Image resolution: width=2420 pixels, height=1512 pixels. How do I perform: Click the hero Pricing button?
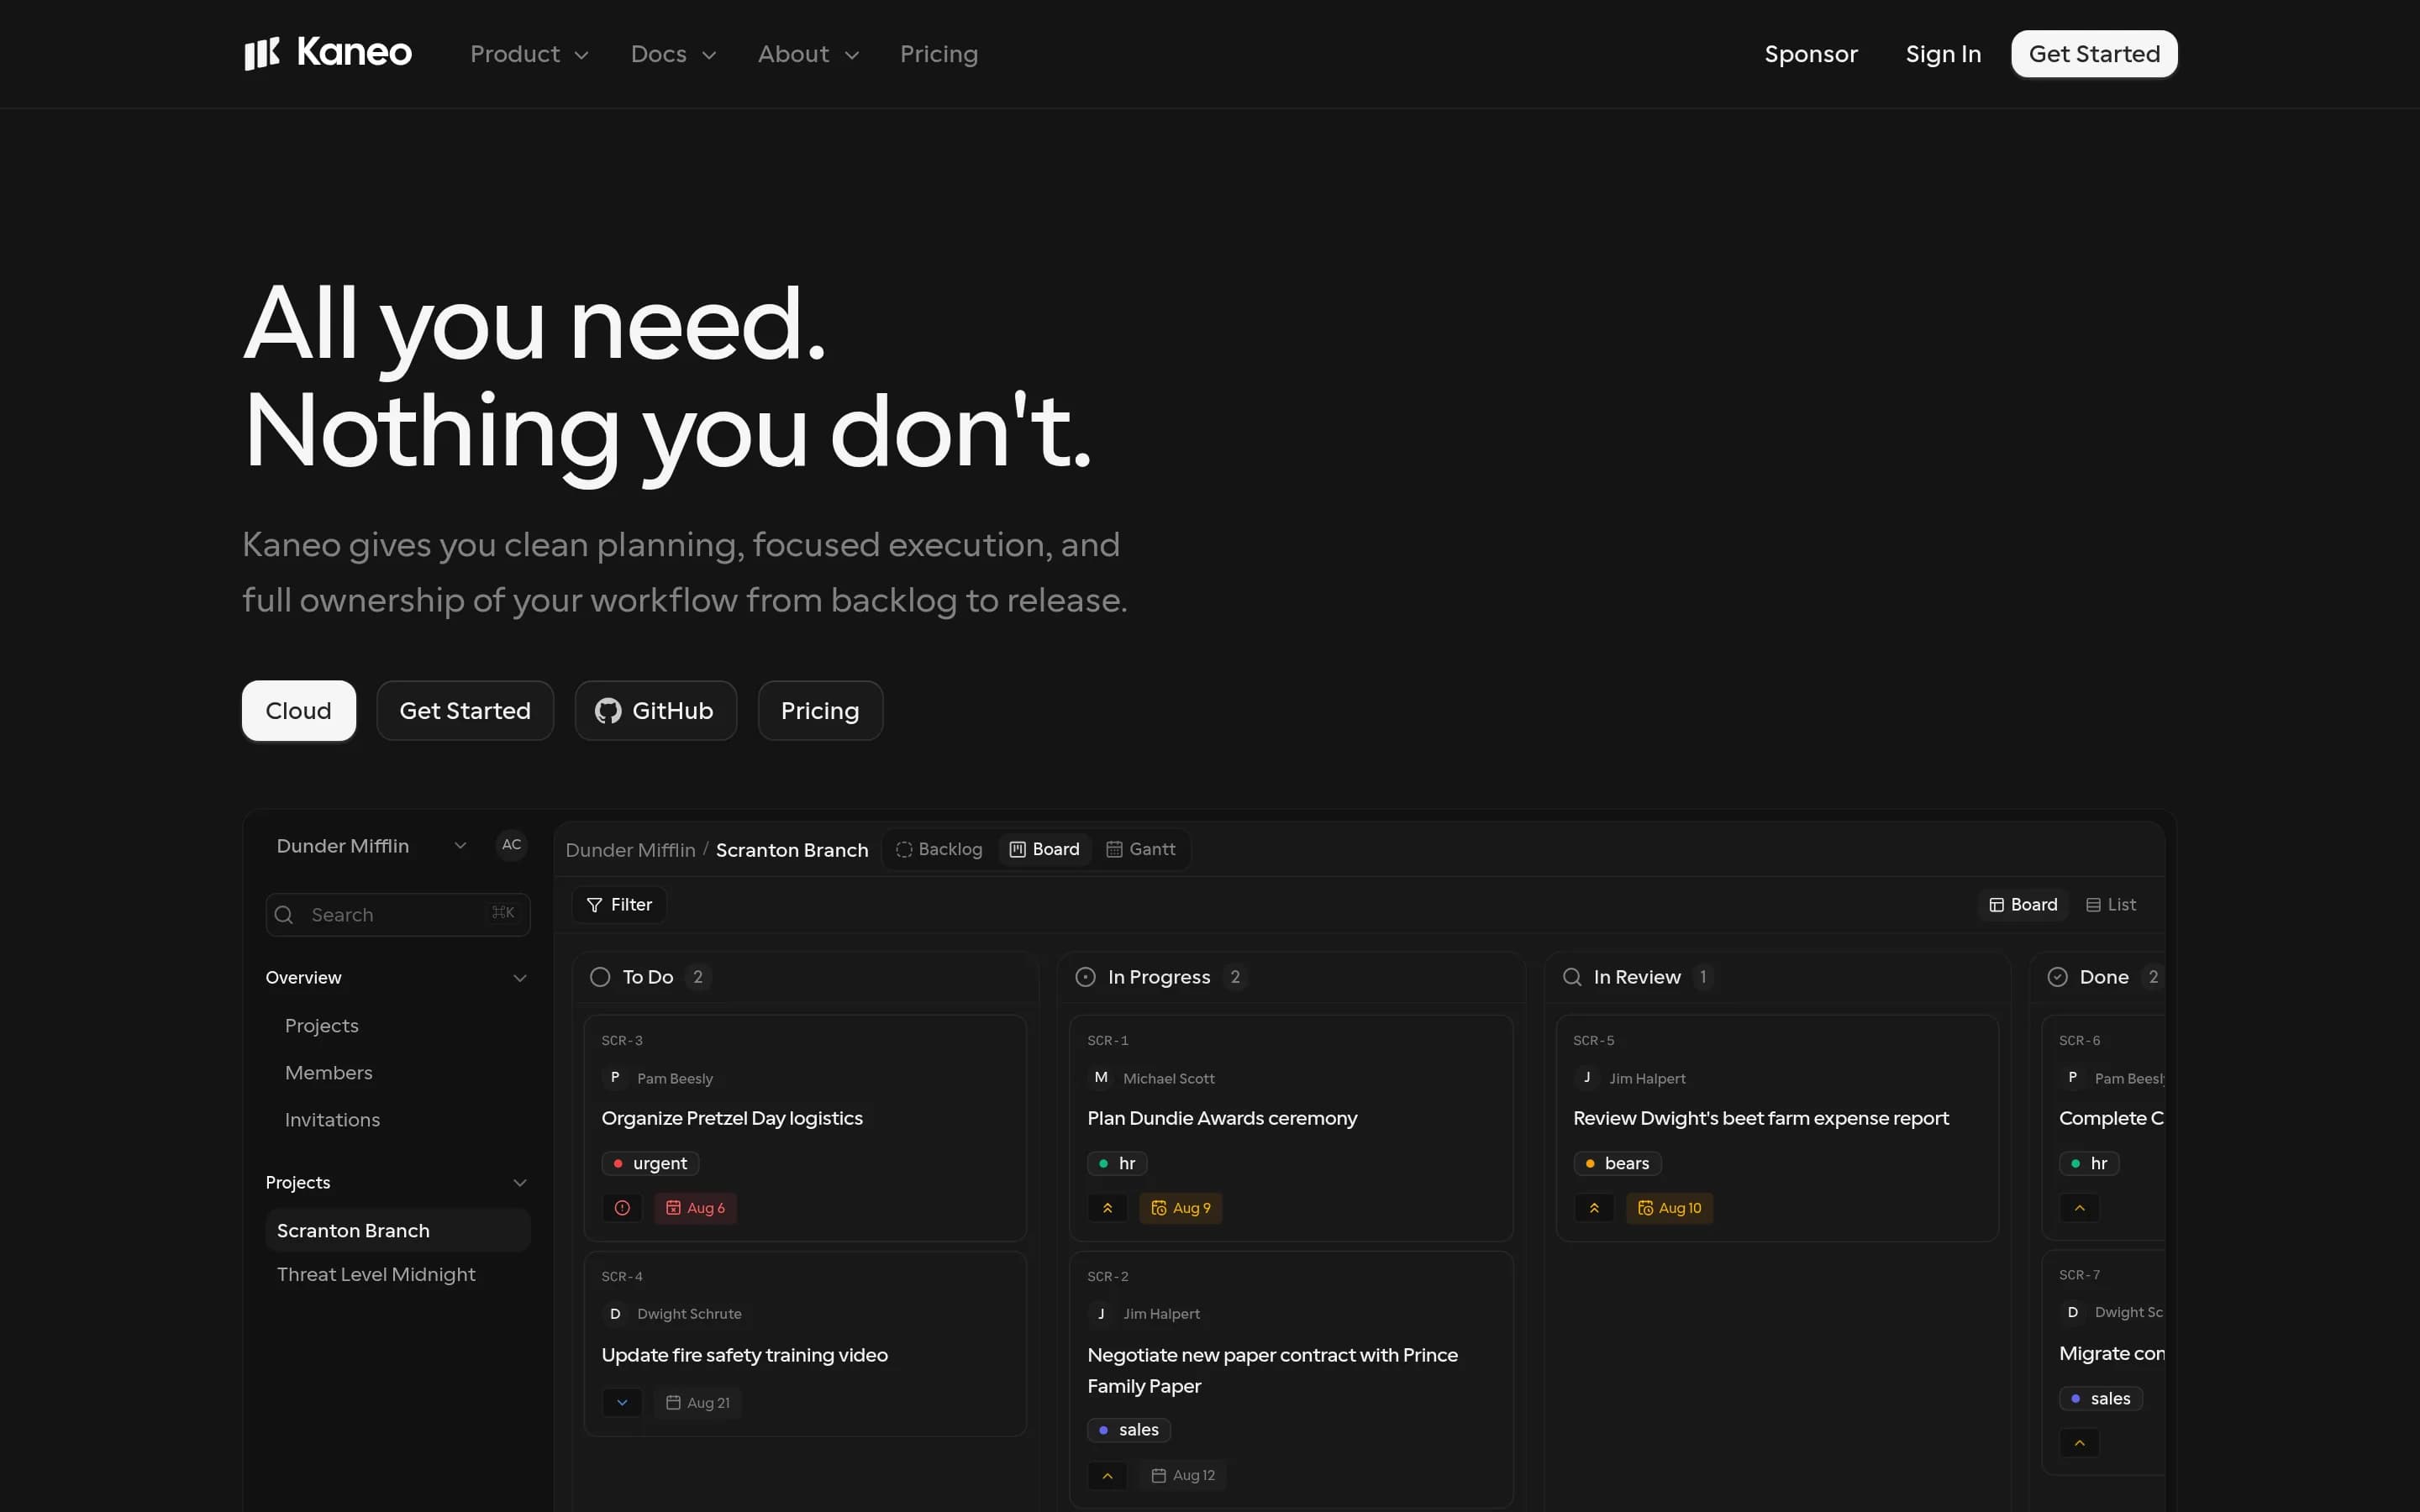pos(820,711)
